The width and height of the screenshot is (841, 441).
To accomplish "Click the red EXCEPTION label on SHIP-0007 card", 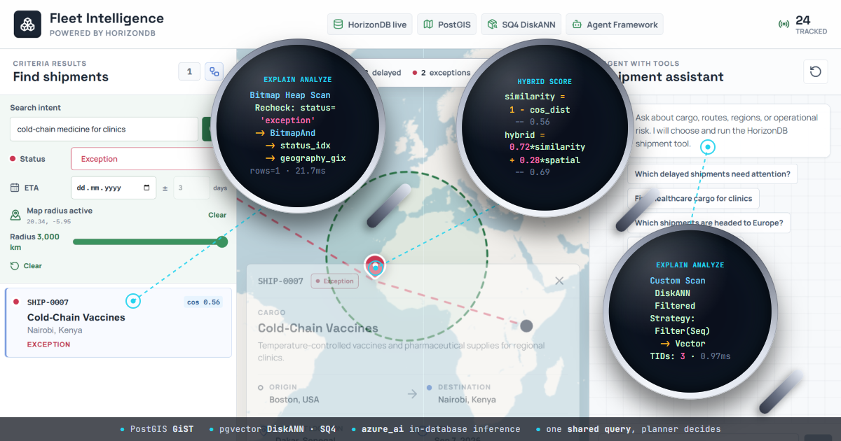I will click(48, 344).
